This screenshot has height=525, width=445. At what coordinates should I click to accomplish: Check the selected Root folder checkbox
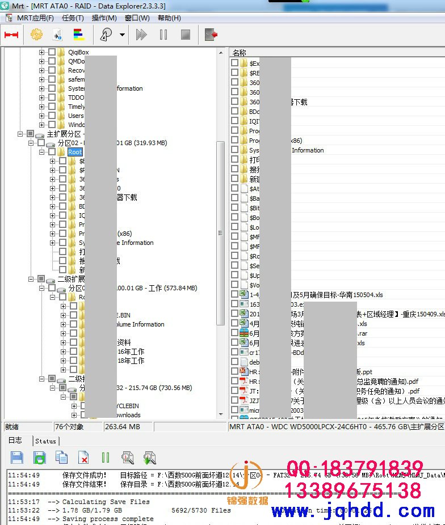[52, 152]
